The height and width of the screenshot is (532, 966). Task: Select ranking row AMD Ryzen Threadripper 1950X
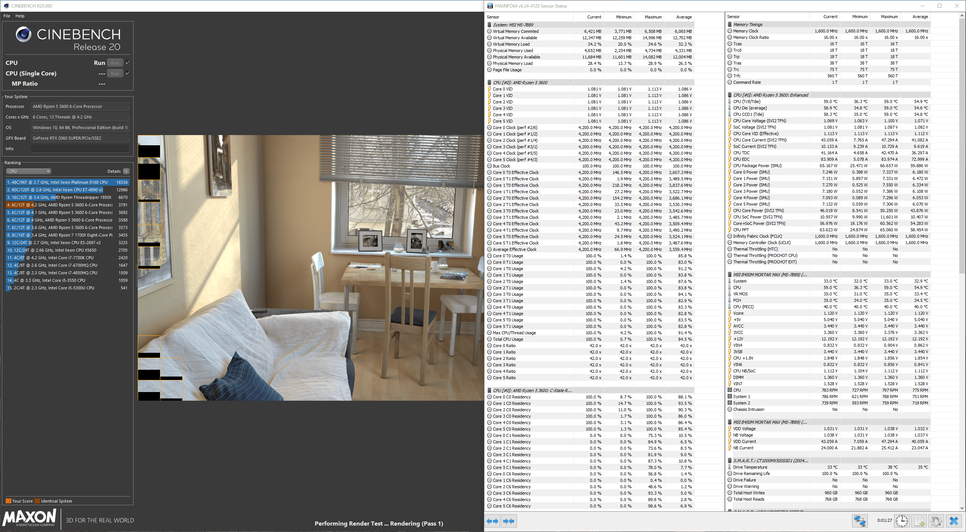[68, 197]
